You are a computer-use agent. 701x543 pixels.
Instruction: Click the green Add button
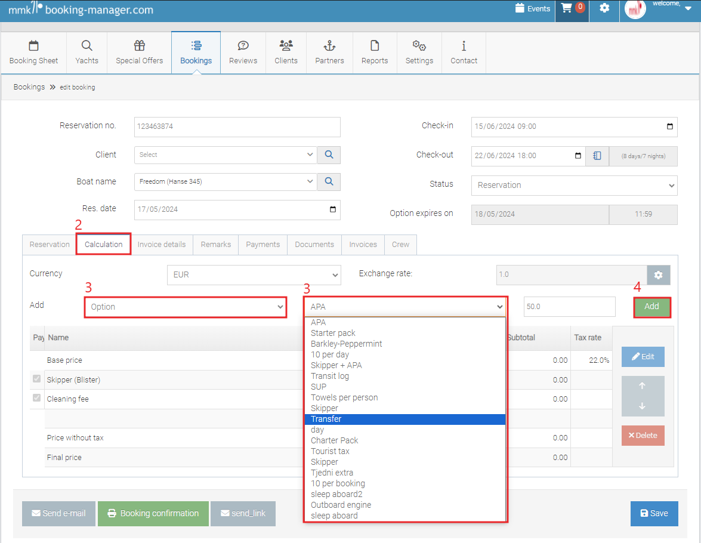point(651,307)
